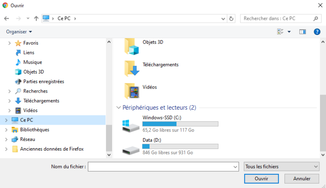Click the Ouvrir button
The image size is (326, 188).
(x=261, y=179)
